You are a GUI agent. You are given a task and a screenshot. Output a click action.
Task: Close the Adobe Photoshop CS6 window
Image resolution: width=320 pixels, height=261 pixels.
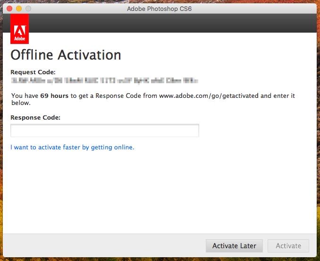[9, 9]
